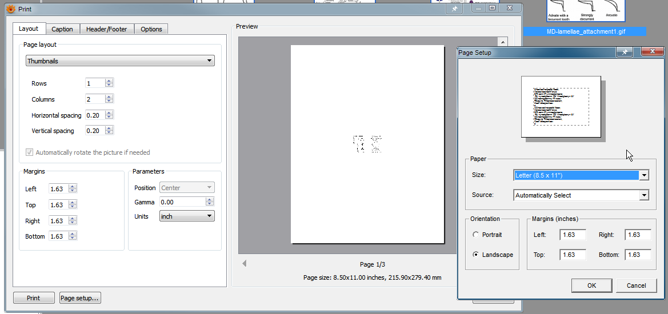
Task: Click Page Setup Left margin field
Action: pyautogui.click(x=573, y=235)
